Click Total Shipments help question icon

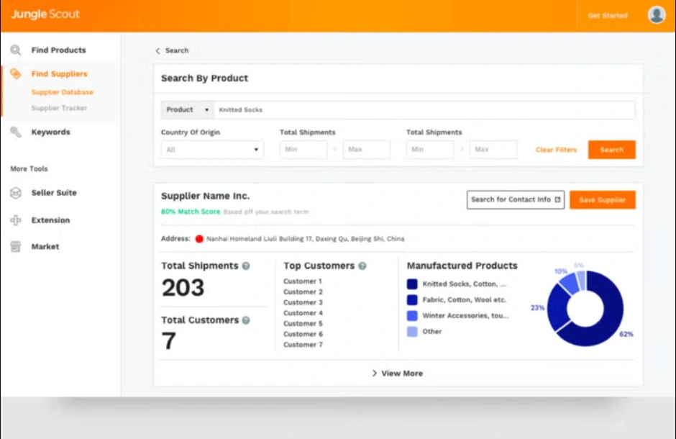246,266
